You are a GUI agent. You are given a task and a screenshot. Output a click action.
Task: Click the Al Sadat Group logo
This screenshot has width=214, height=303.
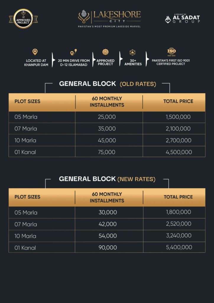coord(182,19)
